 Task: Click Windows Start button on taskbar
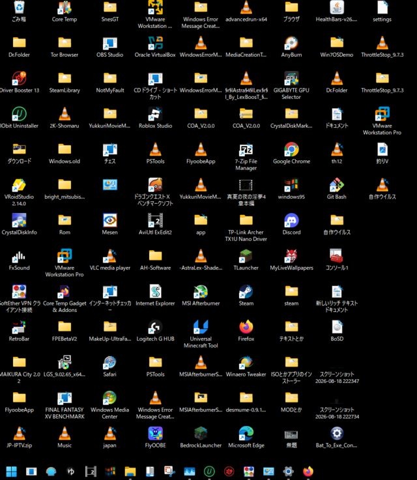12,472
